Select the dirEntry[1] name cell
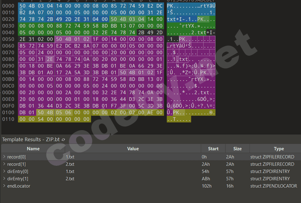This screenshot has width=301, height=203. click(18, 179)
